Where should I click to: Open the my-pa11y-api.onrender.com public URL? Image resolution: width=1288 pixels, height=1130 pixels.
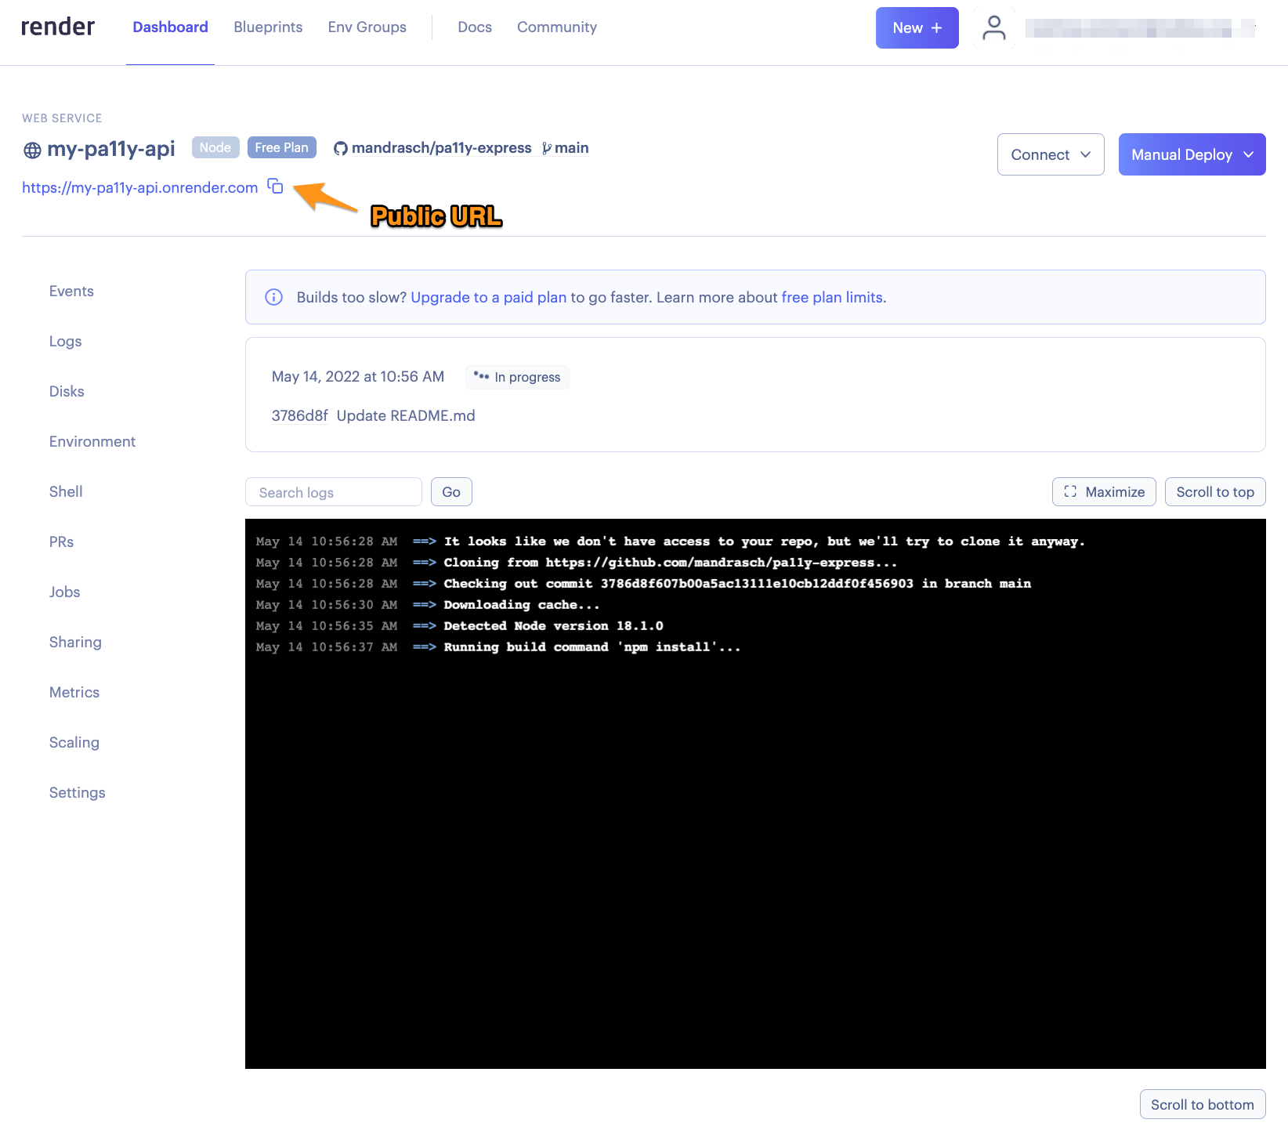[139, 187]
